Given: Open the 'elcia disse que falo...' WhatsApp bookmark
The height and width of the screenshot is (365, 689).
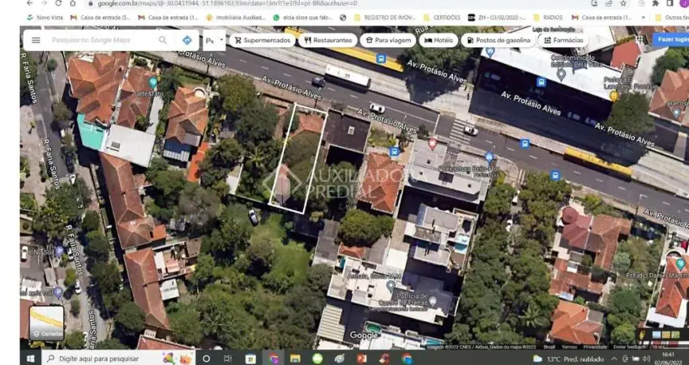Looking at the screenshot, I should (303, 18).
